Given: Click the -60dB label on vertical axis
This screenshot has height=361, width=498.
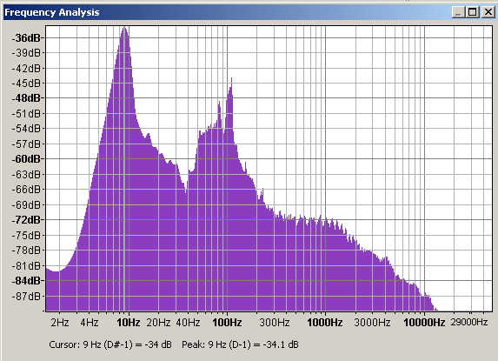Looking at the screenshot, I should (27, 159).
